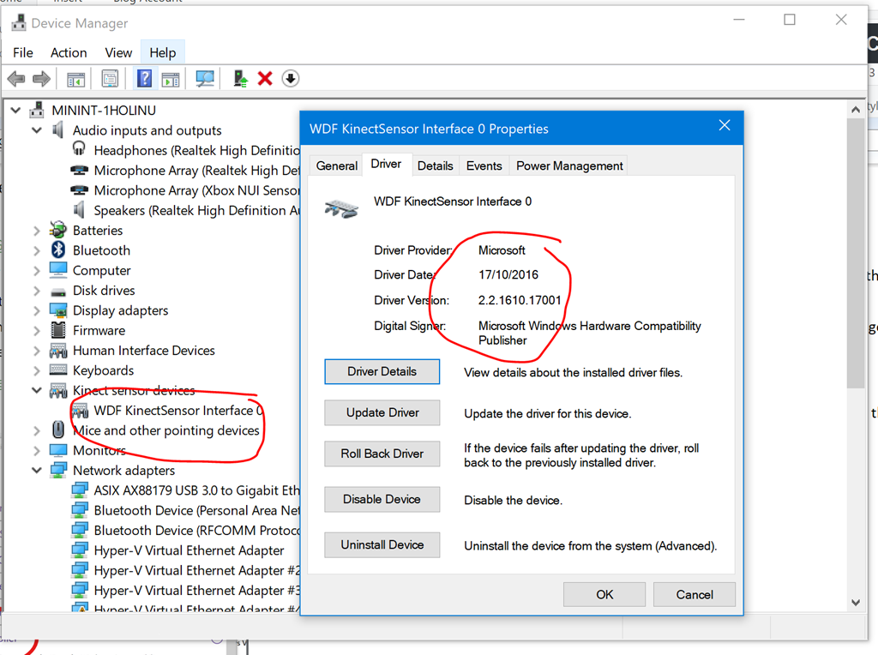
Task: Click the Keyboards category icon
Action: [58, 370]
